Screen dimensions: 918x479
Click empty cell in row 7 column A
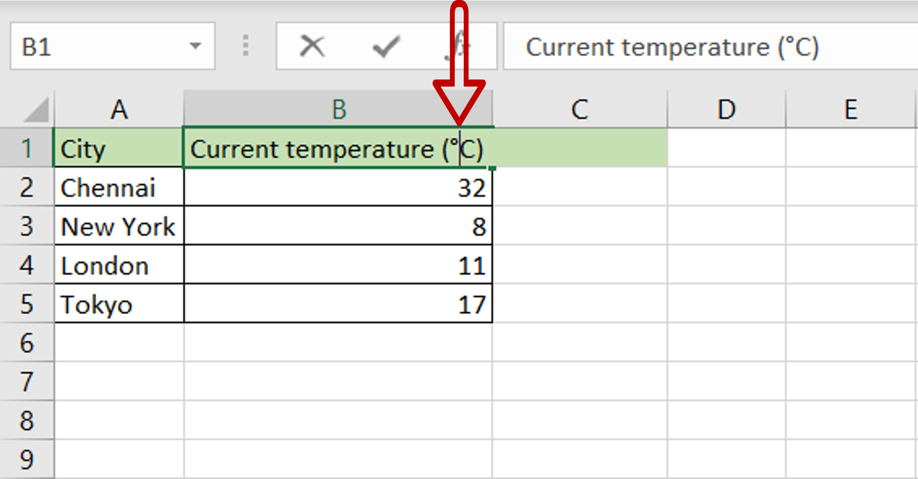point(119,382)
